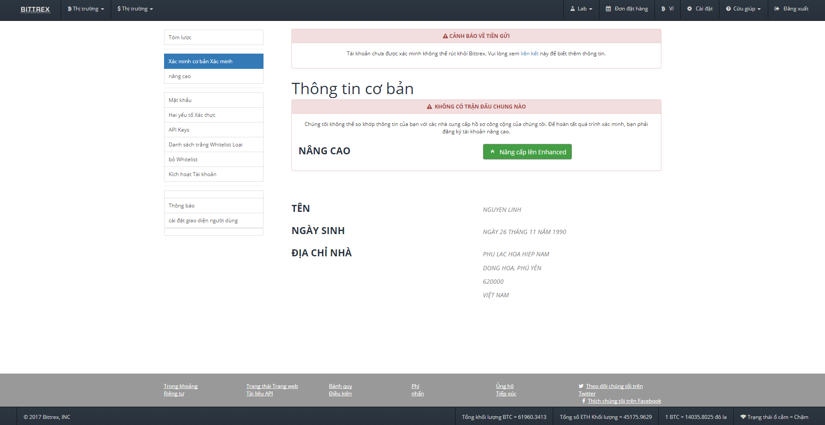Screen dimensions: 825x425
Task: Click Đăng xuất to log out
Action: (x=791, y=9)
